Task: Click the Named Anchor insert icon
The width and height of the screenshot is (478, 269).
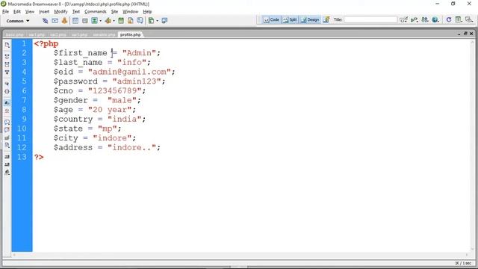Action: pyautogui.click(x=64, y=21)
